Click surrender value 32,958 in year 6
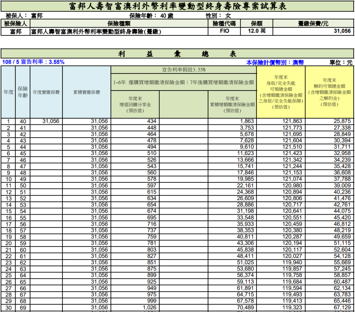This screenshot has height=312, width=355. (342, 153)
